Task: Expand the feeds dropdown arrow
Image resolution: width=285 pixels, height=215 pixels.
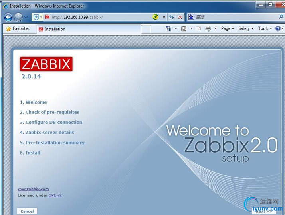Action: [191, 28]
